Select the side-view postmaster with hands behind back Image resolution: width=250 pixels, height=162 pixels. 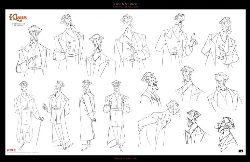[88, 115]
